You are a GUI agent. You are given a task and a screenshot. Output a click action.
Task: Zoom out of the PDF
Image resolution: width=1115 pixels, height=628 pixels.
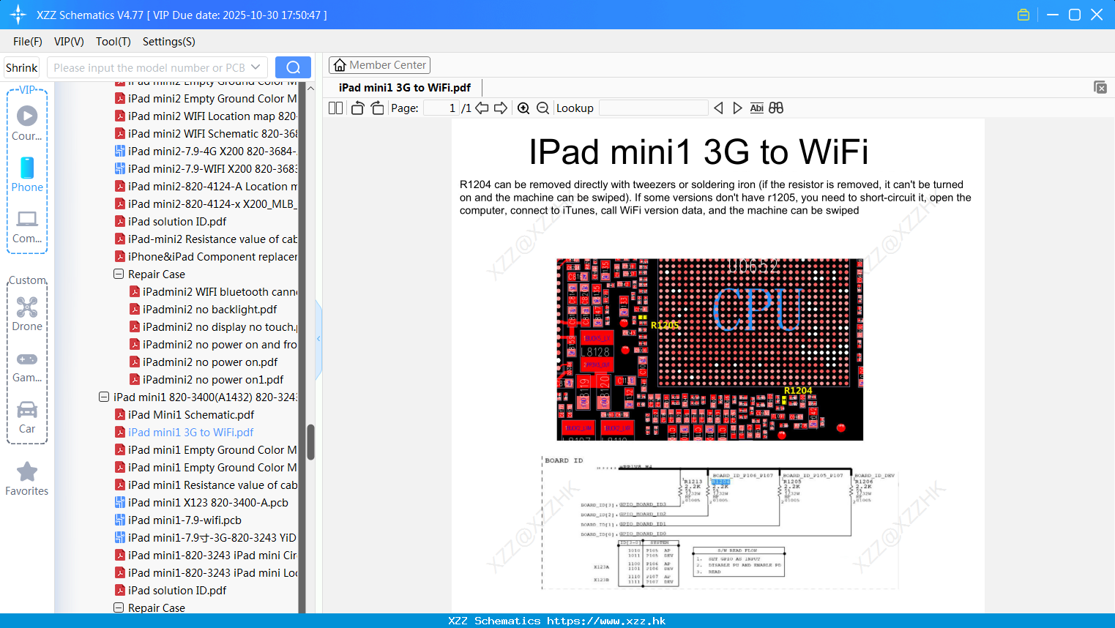(542, 108)
